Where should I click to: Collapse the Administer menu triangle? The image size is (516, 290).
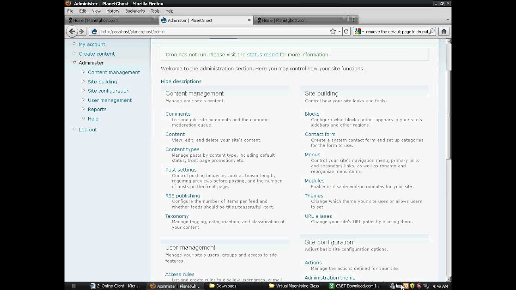[74, 62]
